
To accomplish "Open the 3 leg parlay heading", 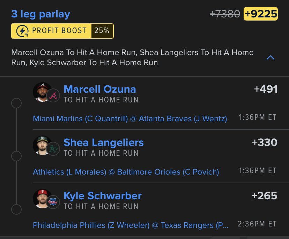I will coord(41,14).
